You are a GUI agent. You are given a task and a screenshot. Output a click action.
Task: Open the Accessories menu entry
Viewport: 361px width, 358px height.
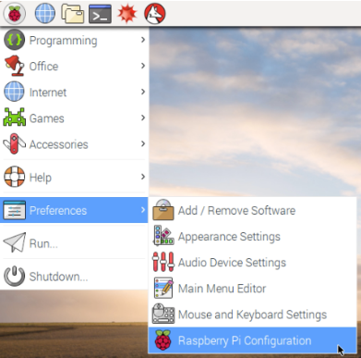click(74, 144)
